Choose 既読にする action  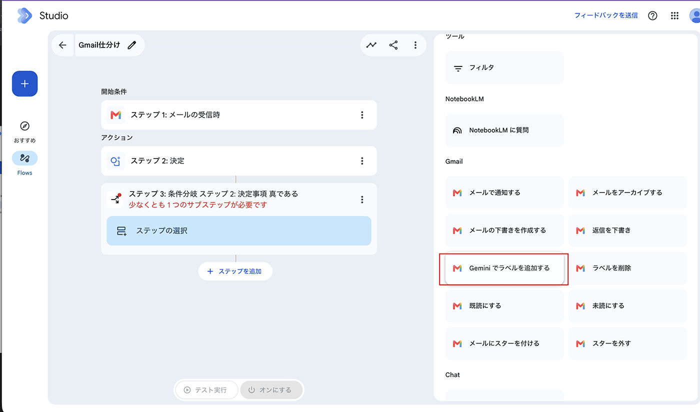[504, 306]
